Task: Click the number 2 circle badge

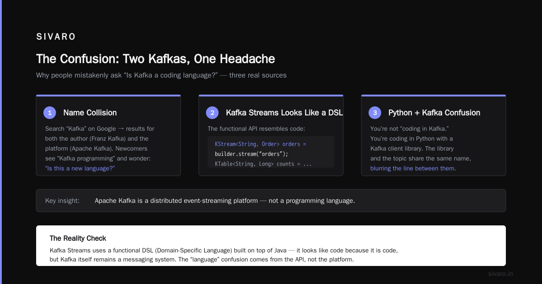Action: pyautogui.click(x=212, y=113)
